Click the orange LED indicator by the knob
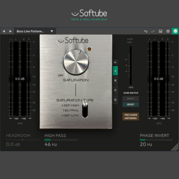 point(89,49)
